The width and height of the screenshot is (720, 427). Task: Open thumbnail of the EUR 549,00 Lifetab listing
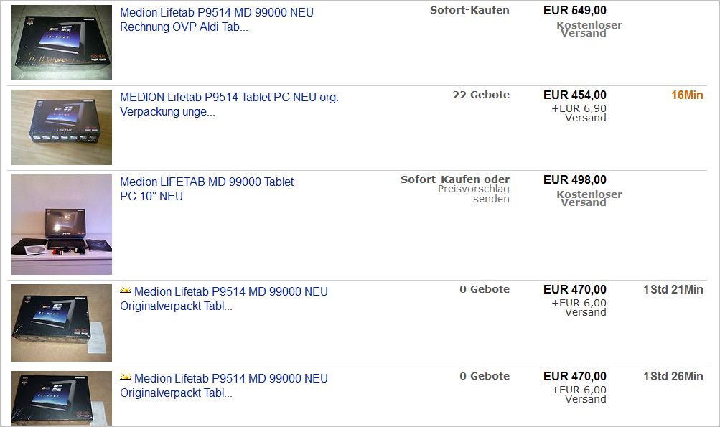62,42
